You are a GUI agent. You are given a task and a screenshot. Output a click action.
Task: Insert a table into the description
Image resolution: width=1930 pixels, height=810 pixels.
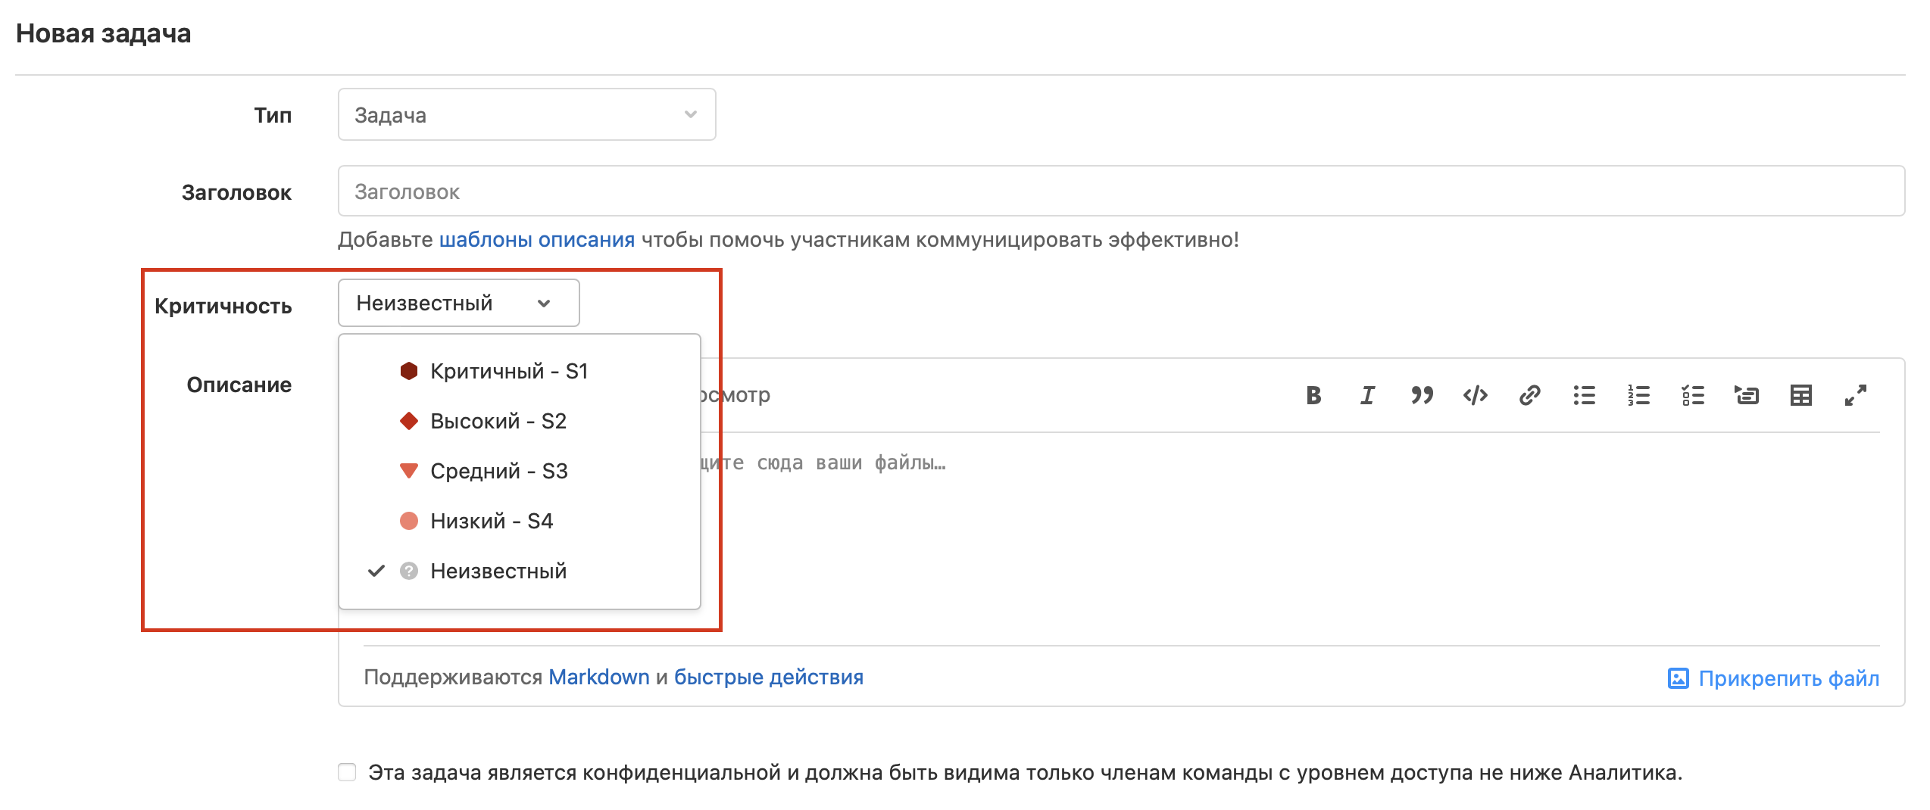(1800, 395)
